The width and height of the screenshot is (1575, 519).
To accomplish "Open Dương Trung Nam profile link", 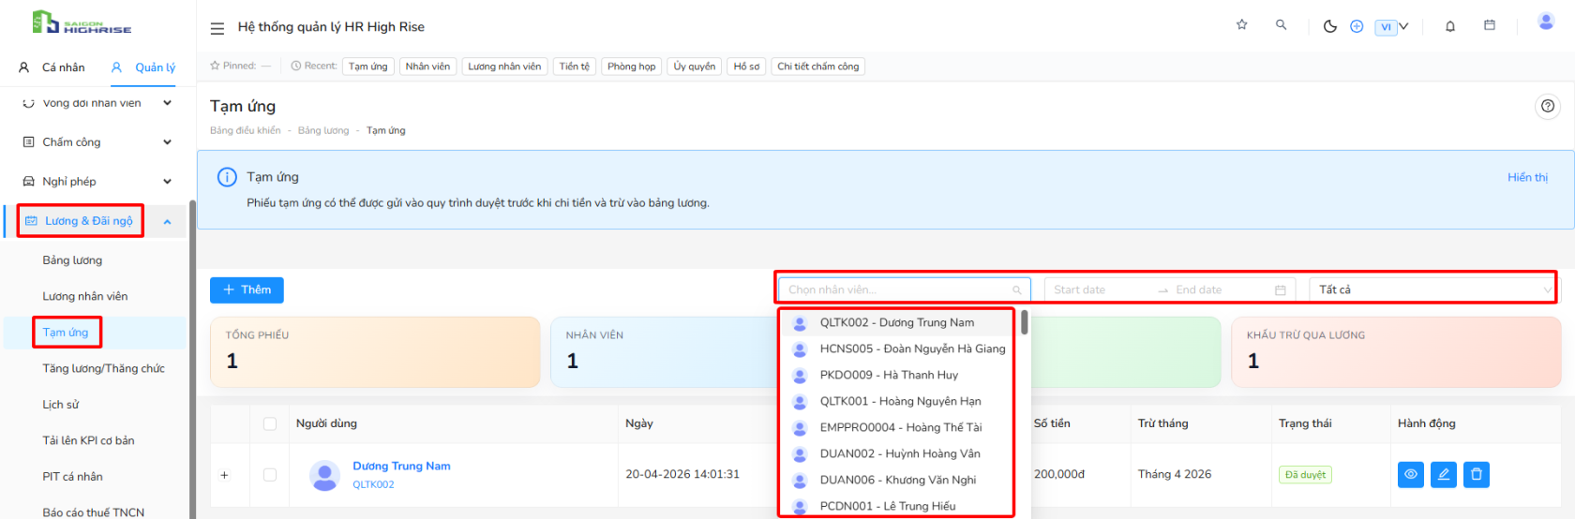I will pyautogui.click(x=401, y=466).
